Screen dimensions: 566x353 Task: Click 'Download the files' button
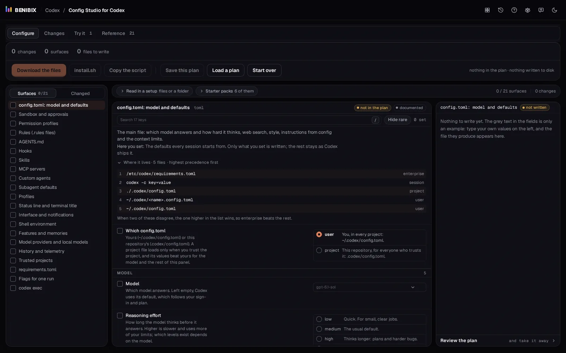(x=39, y=70)
